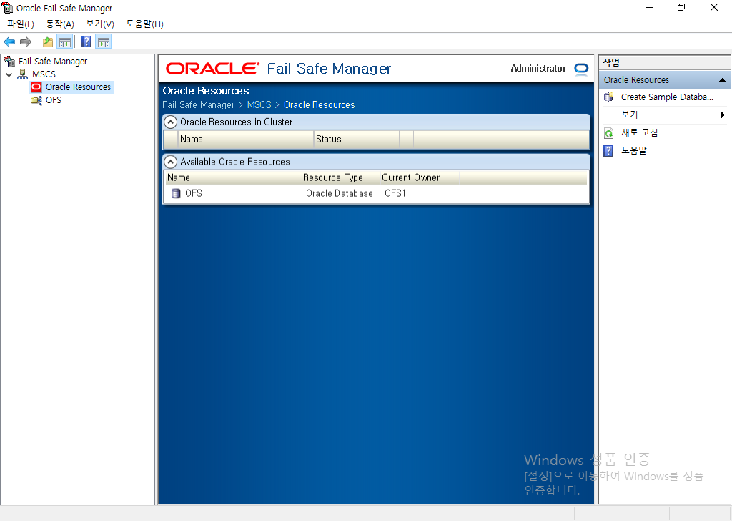Click Oracle Resources breadcrumb link
Screen dimensions: 732x521
(x=320, y=104)
